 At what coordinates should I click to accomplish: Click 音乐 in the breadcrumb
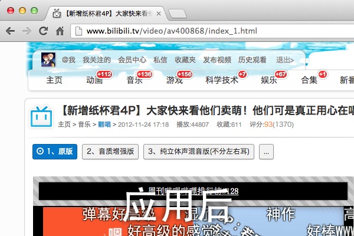[84, 124]
